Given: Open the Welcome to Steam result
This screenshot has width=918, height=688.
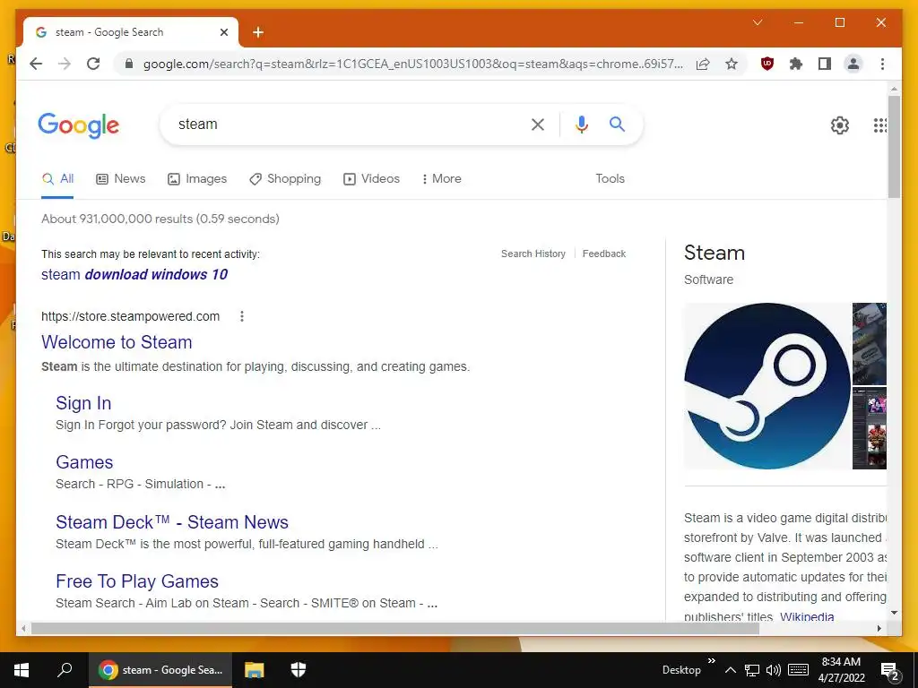Looking at the screenshot, I should tap(117, 342).
